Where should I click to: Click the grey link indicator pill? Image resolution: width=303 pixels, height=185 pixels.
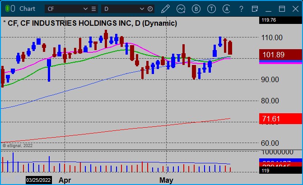coord(13,9)
